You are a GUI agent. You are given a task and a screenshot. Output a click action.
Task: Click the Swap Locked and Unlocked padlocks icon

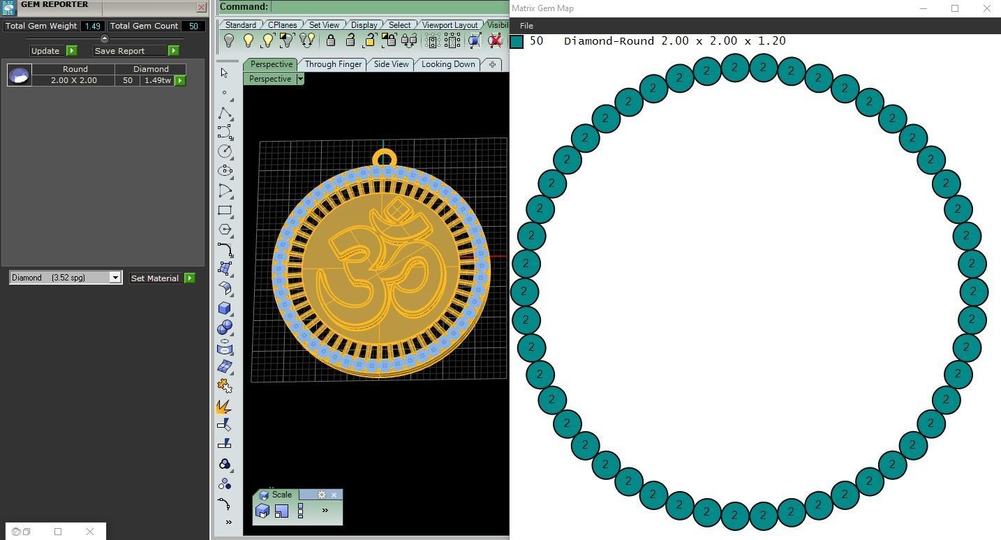pyautogui.click(x=409, y=41)
